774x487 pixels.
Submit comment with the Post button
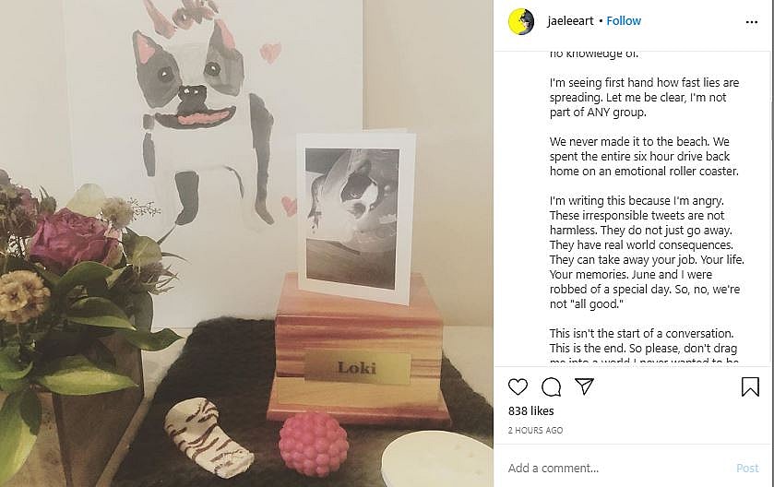(x=747, y=468)
